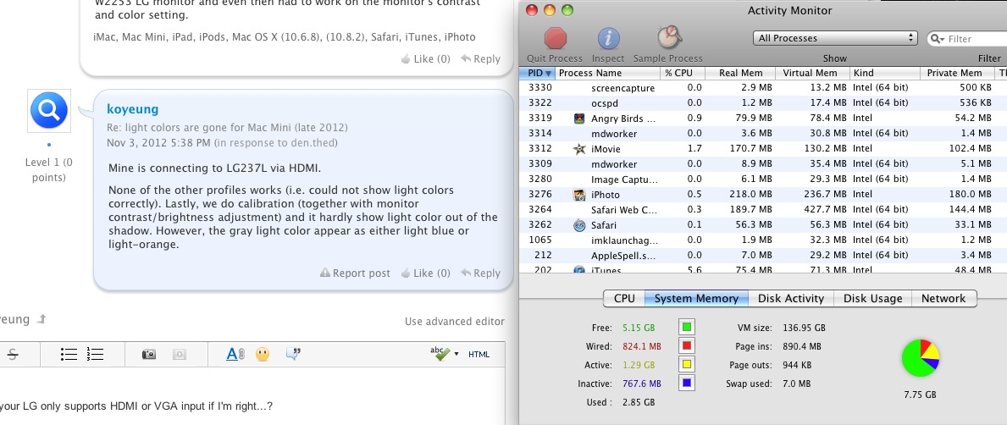Screen dimensions: 1007x425
Task: Open the insert link icon
Action: (x=235, y=355)
